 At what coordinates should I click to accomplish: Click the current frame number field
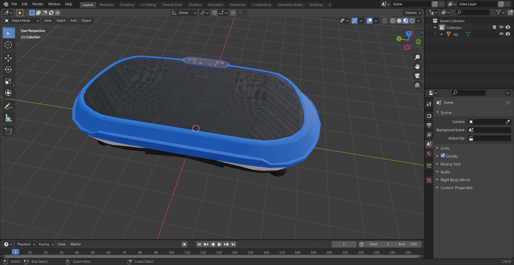pyautogui.click(x=344, y=244)
